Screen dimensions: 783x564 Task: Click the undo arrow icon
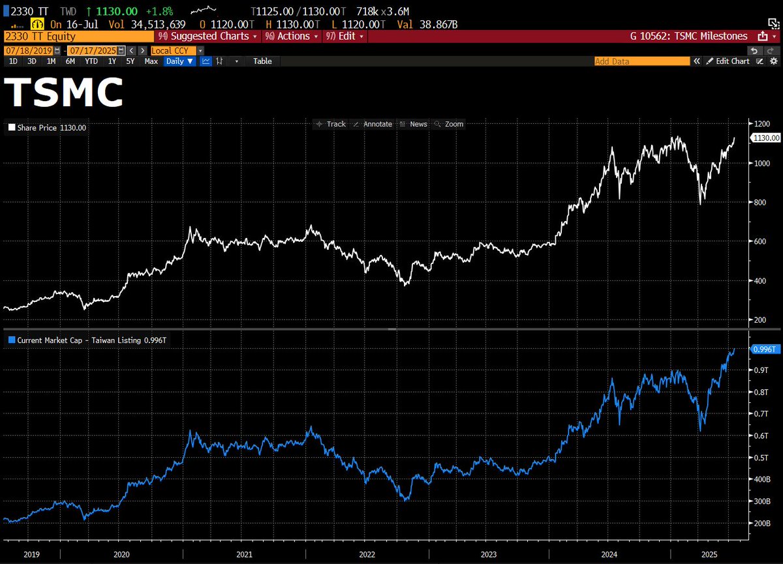[754, 51]
